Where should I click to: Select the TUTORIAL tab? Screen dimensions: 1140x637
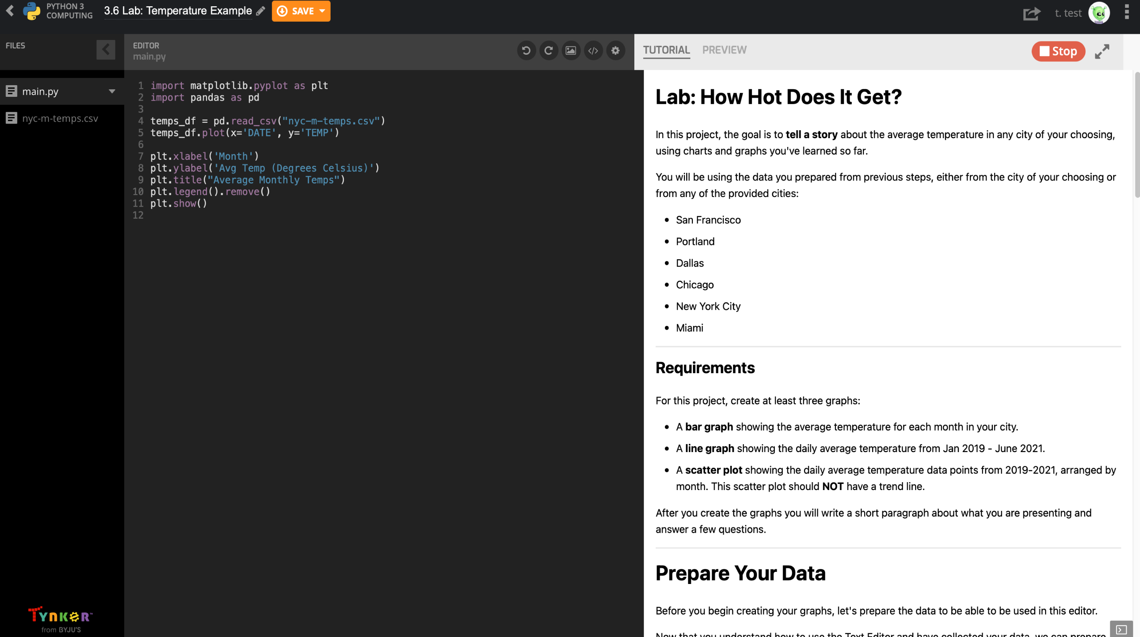coord(666,50)
